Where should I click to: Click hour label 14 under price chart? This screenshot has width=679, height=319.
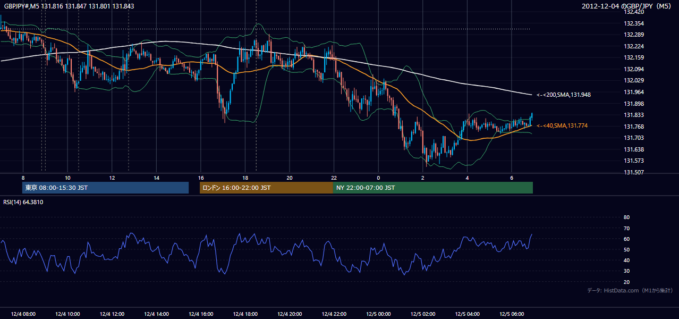pos(156,178)
